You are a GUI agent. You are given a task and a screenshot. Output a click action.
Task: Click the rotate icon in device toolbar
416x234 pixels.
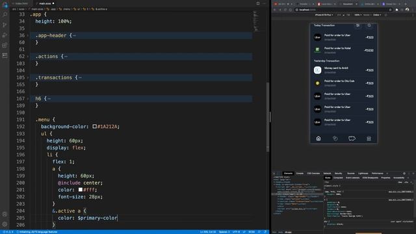tap(385, 15)
